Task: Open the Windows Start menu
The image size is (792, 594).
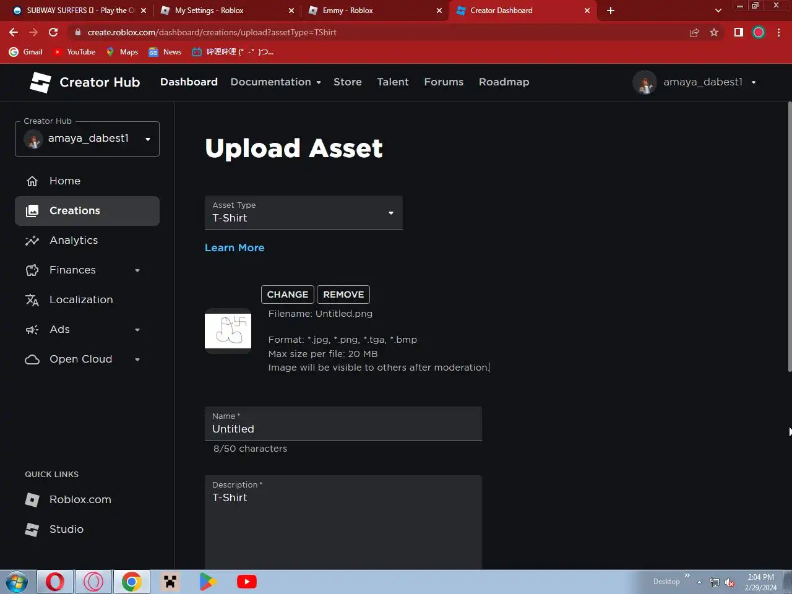Action: [x=17, y=582]
